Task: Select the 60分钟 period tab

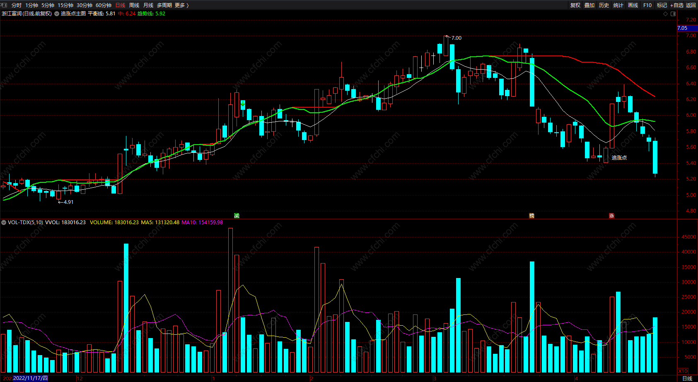Action: (104, 5)
